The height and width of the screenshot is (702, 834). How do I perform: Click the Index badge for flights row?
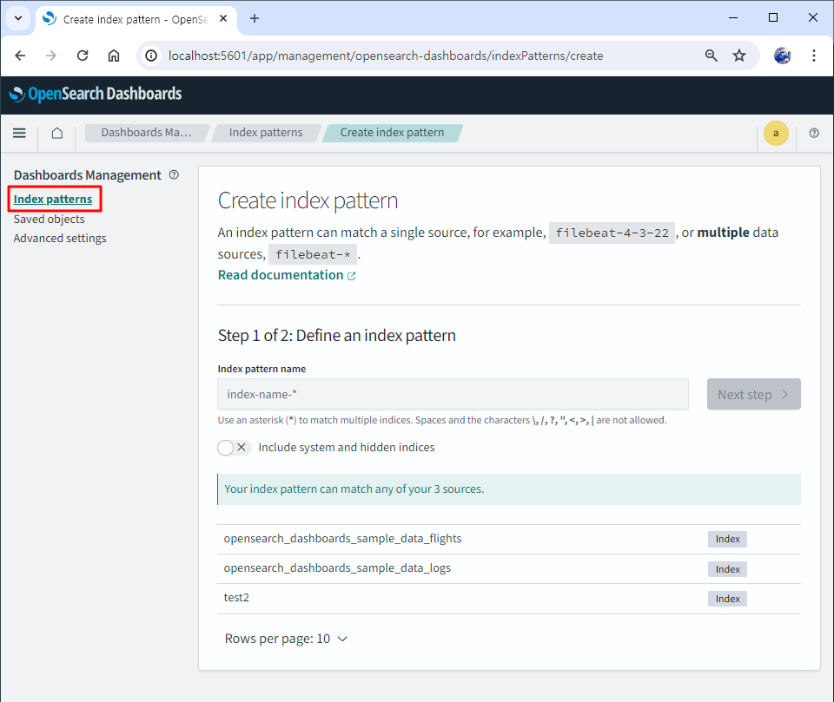727,540
